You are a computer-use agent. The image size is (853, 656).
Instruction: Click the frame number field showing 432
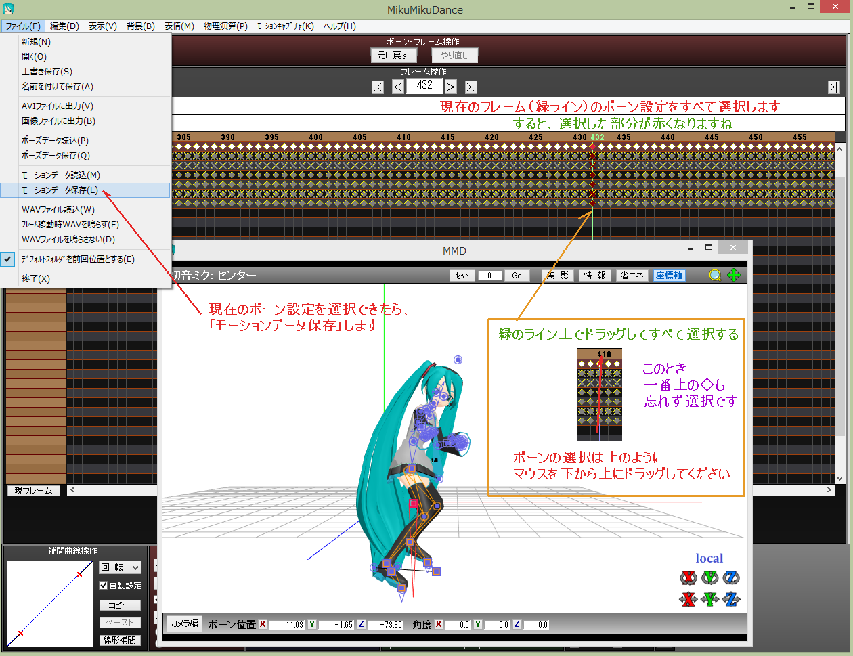(x=424, y=86)
